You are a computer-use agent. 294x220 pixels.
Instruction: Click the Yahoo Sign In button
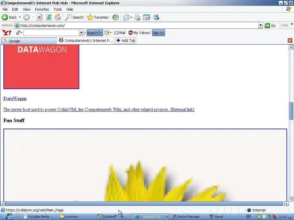(158, 33)
